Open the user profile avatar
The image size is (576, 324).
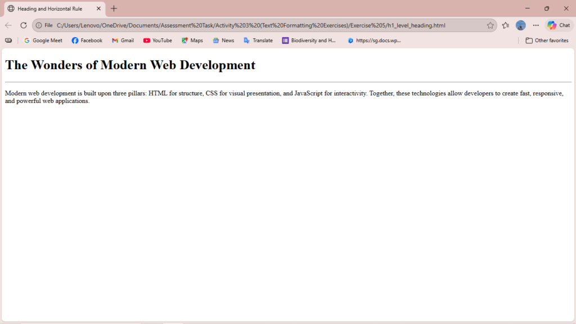(x=521, y=25)
